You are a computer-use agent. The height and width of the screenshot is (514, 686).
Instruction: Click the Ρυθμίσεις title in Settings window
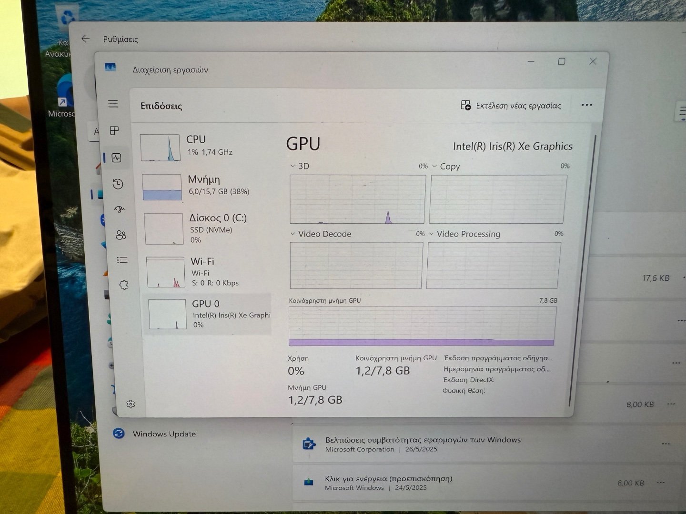[x=121, y=39]
